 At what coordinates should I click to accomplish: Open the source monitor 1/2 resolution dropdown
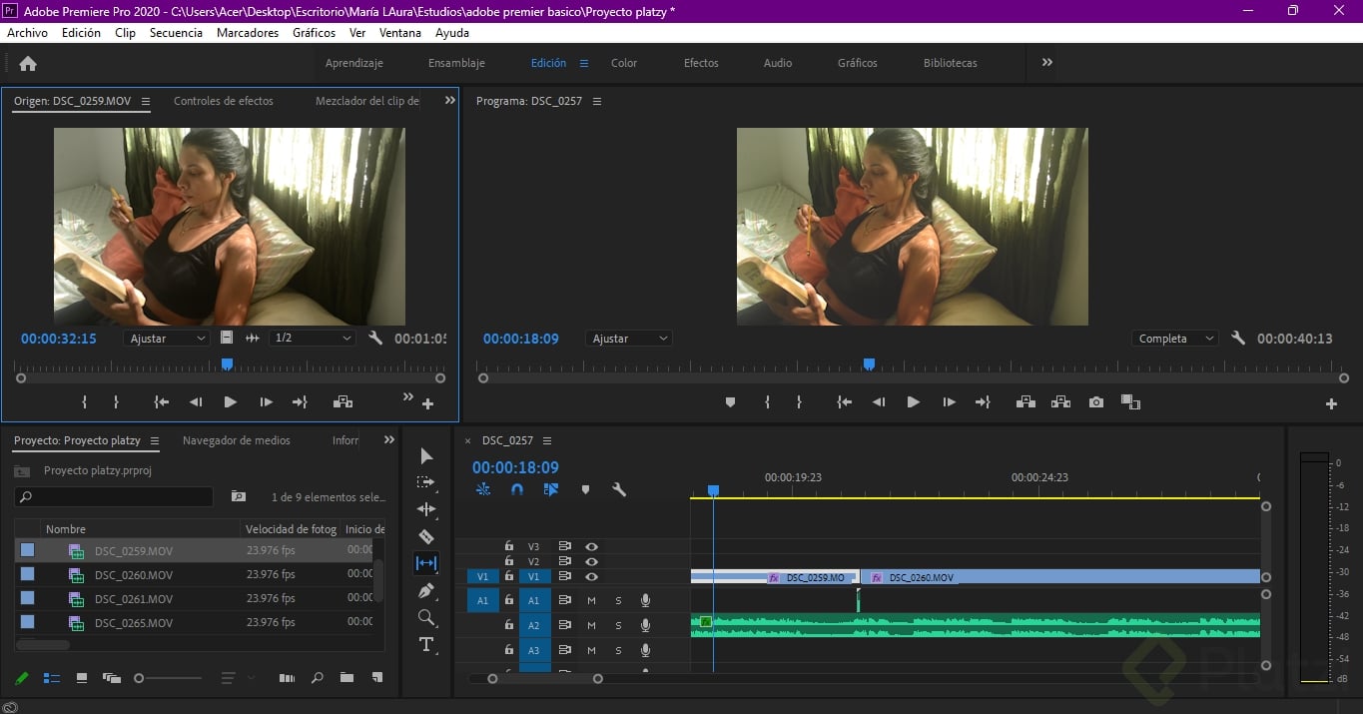click(312, 339)
